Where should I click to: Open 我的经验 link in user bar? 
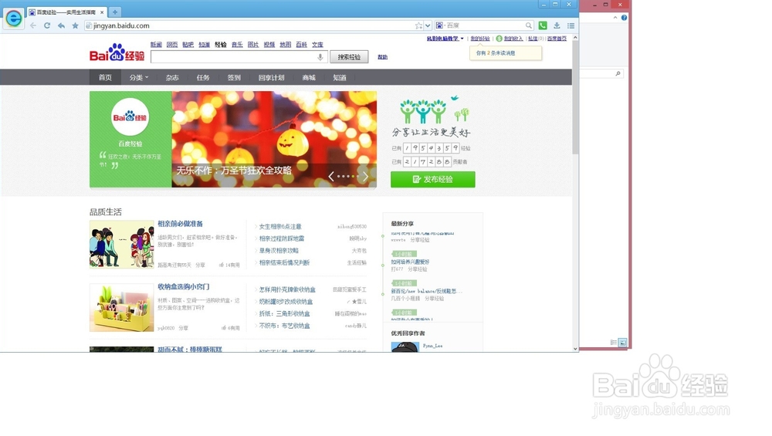[480, 39]
